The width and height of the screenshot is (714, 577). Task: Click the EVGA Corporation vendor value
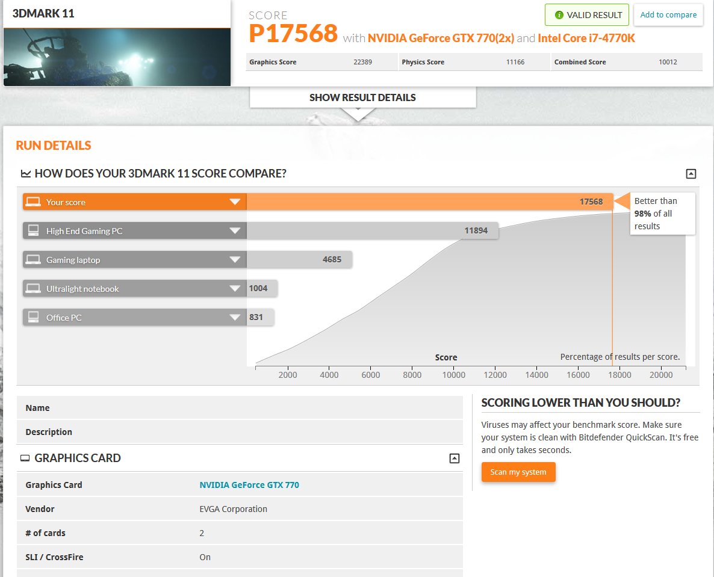point(233,509)
